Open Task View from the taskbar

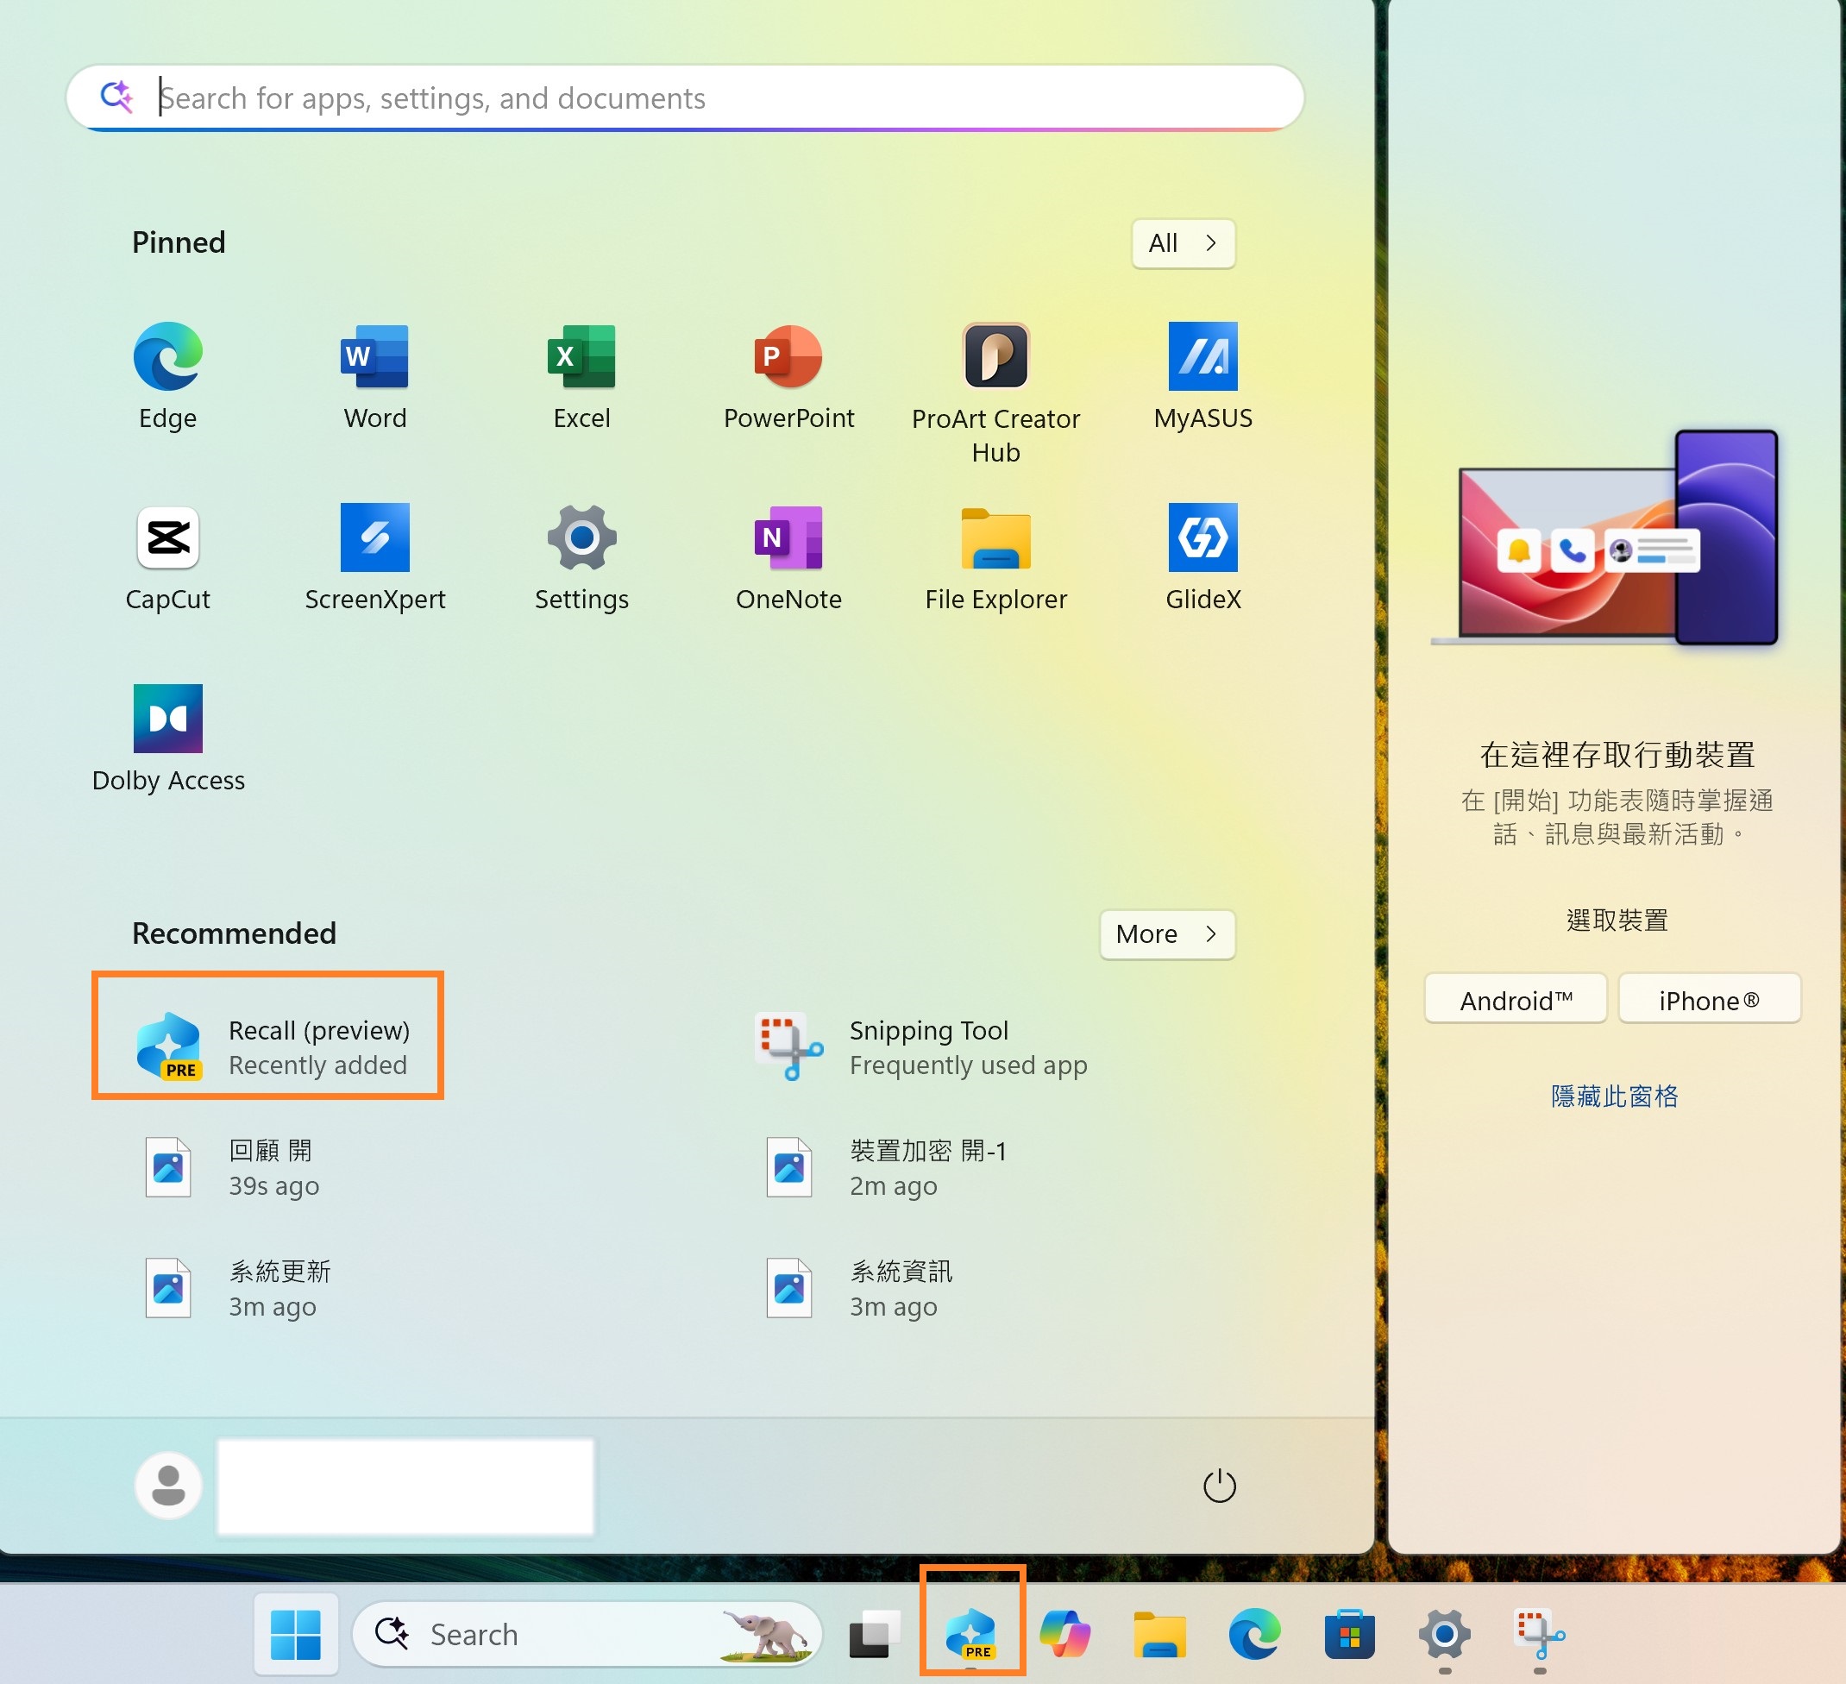click(875, 1634)
